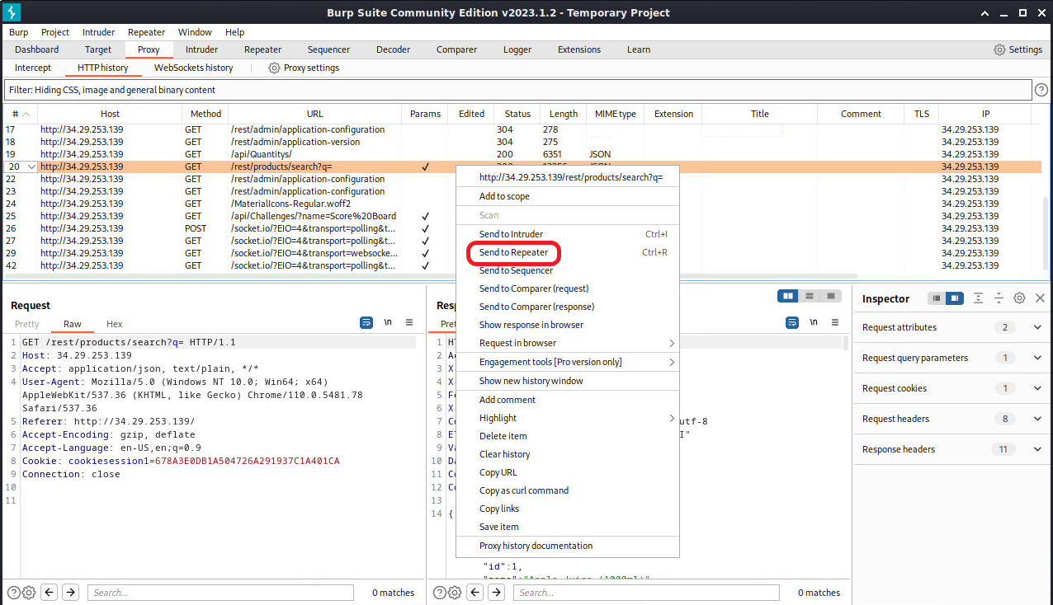Select side-by-side request/response layout
This screenshot has width=1053, height=605.
point(788,296)
